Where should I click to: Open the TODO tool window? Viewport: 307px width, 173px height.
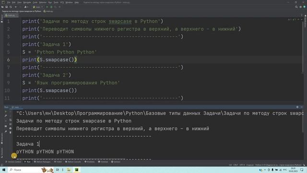pos(58,162)
